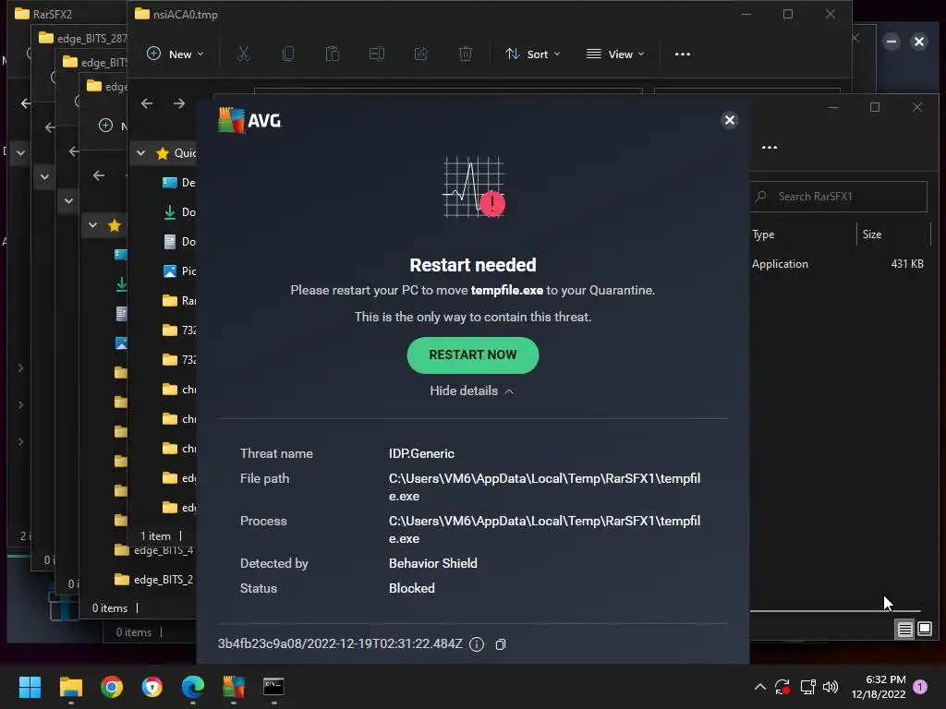This screenshot has height=709, width=946.
Task: Select Pictures in navigation pane
Action: [x=179, y=271]
